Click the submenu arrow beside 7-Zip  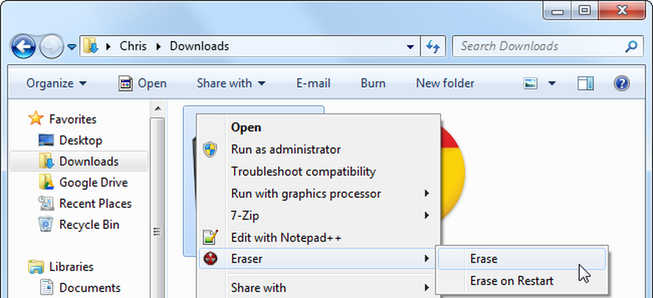click(426, 216)
